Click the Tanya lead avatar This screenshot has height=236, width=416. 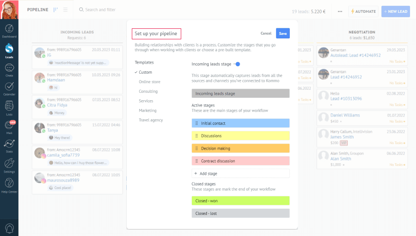tap(40, 128)
